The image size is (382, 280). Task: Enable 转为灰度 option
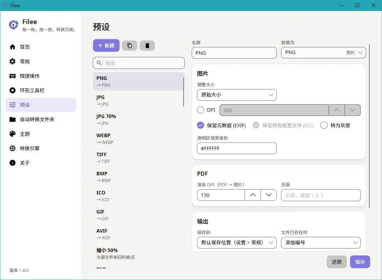coord(324,126)
